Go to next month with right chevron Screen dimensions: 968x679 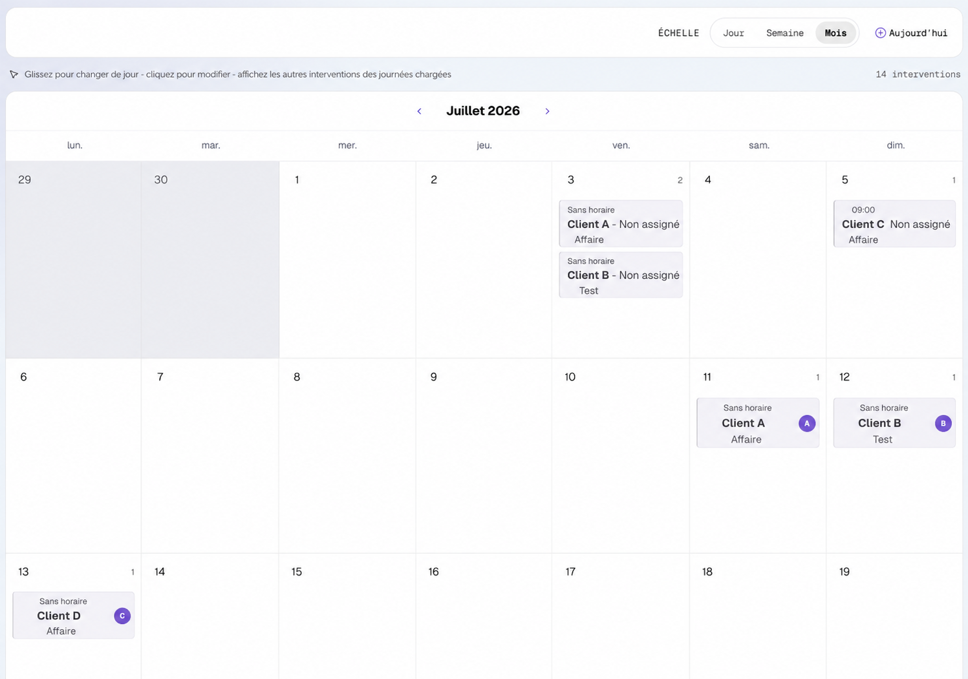coord(547,111)
